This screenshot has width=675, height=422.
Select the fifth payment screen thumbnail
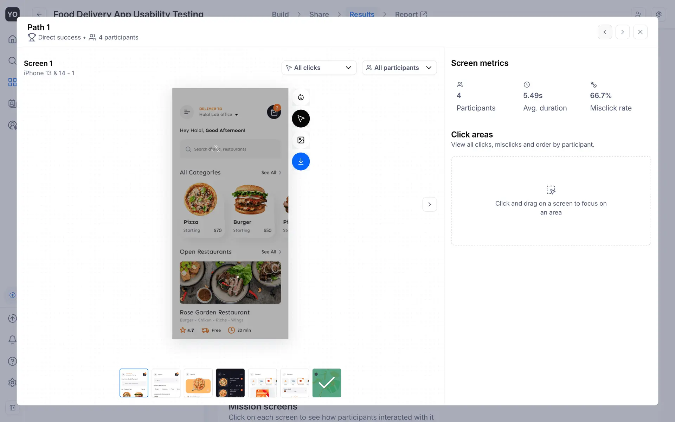pos(262,383)
